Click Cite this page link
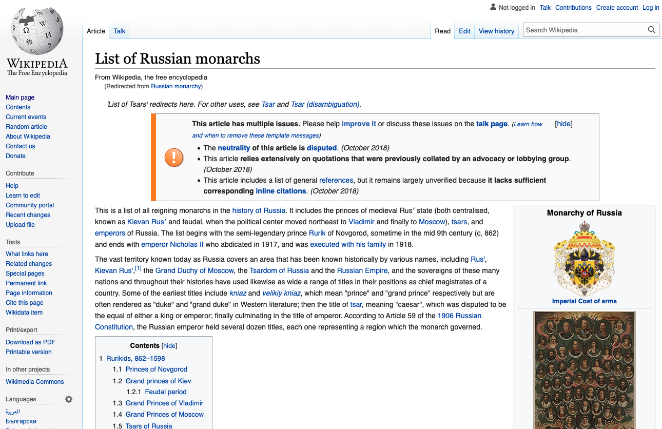The width and height of the screenshot is (662, 429). (25, 303)
